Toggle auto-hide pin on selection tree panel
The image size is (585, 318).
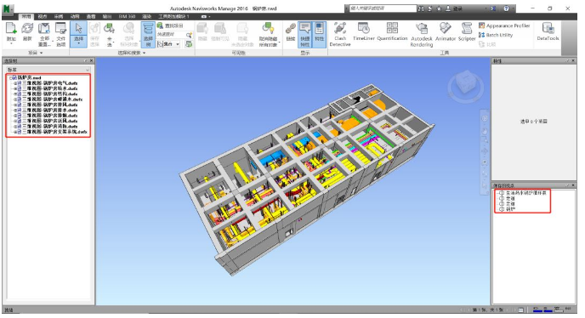tap(86, 60)
